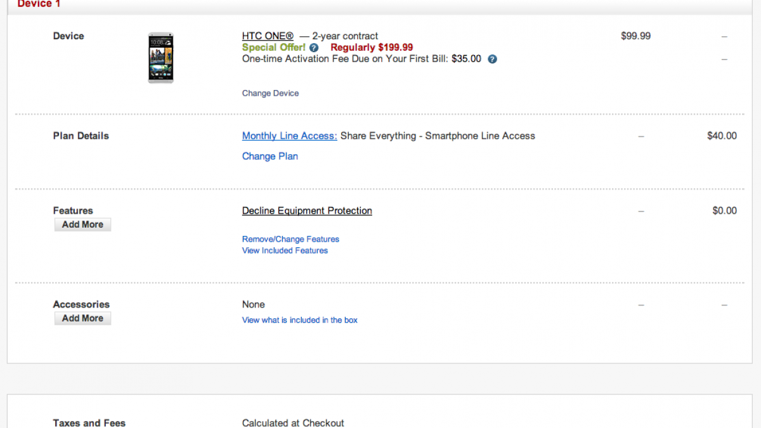
Task: Click the help icon next to Special Offer
Action: (x=314, y=48)
